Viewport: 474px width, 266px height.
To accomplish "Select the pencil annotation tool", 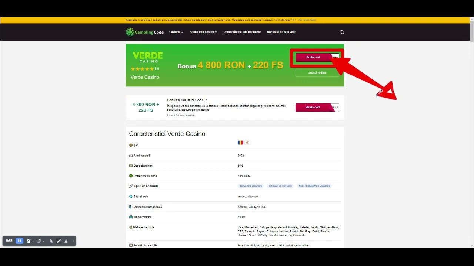I will pyautogui.click(x=59, y=241).
